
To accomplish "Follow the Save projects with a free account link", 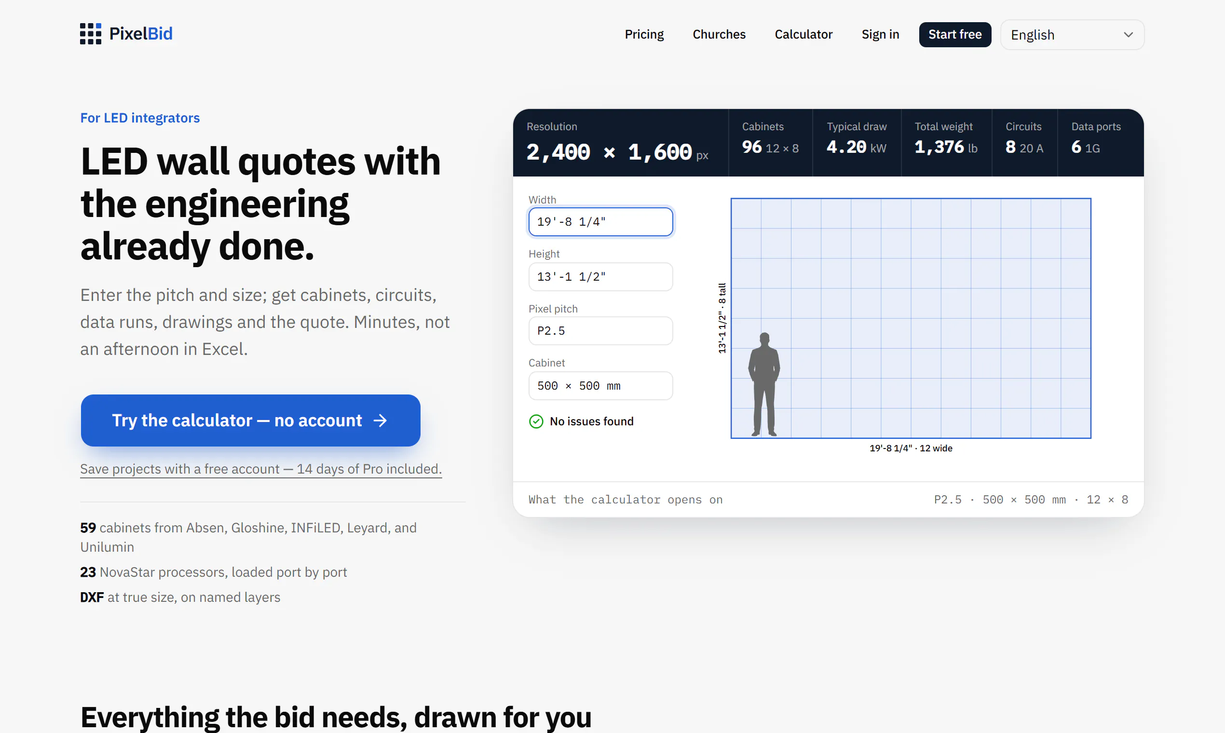I will click(261, 469).
